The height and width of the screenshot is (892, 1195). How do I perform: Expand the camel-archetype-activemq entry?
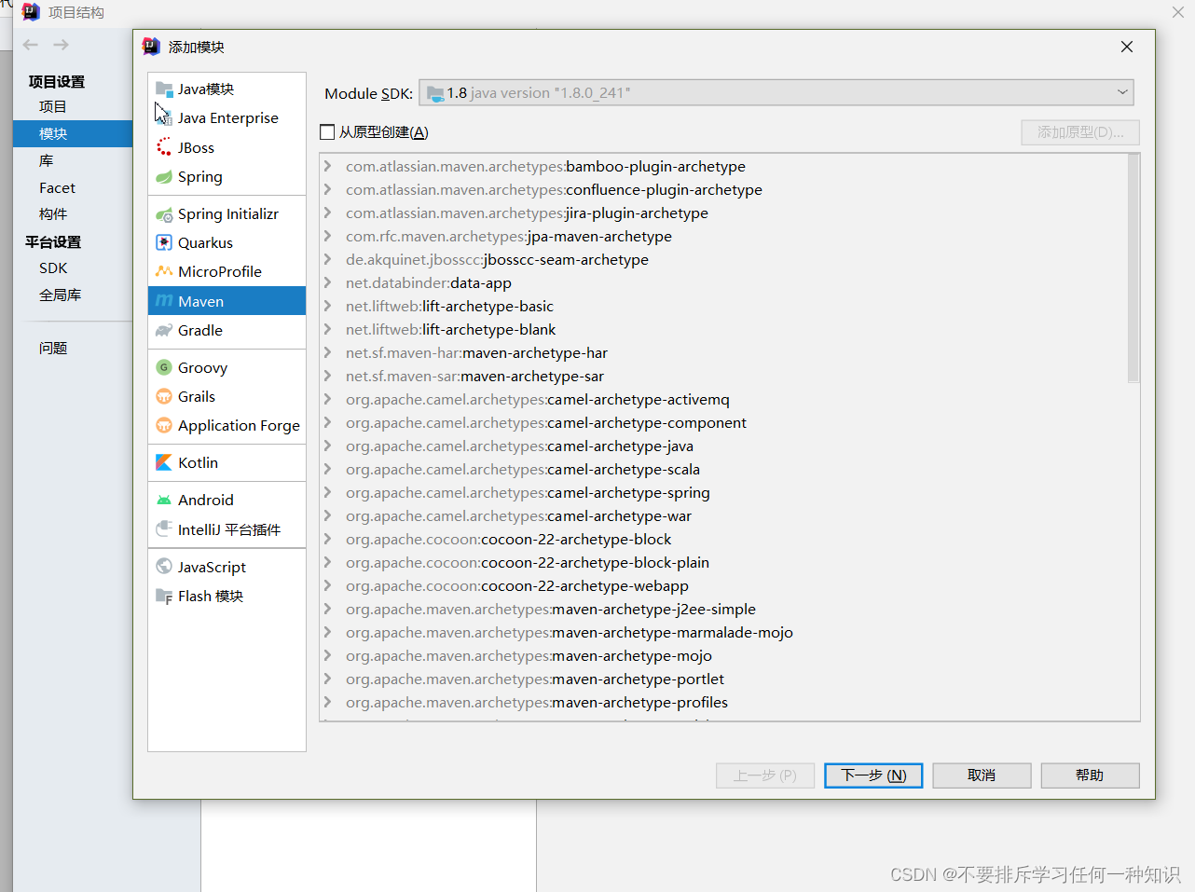click(x=328, y=399)
